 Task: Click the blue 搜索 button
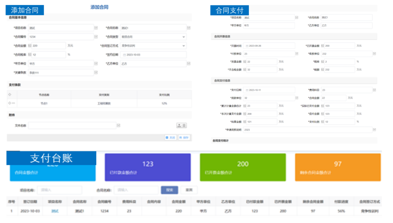(x=169, y=190)
